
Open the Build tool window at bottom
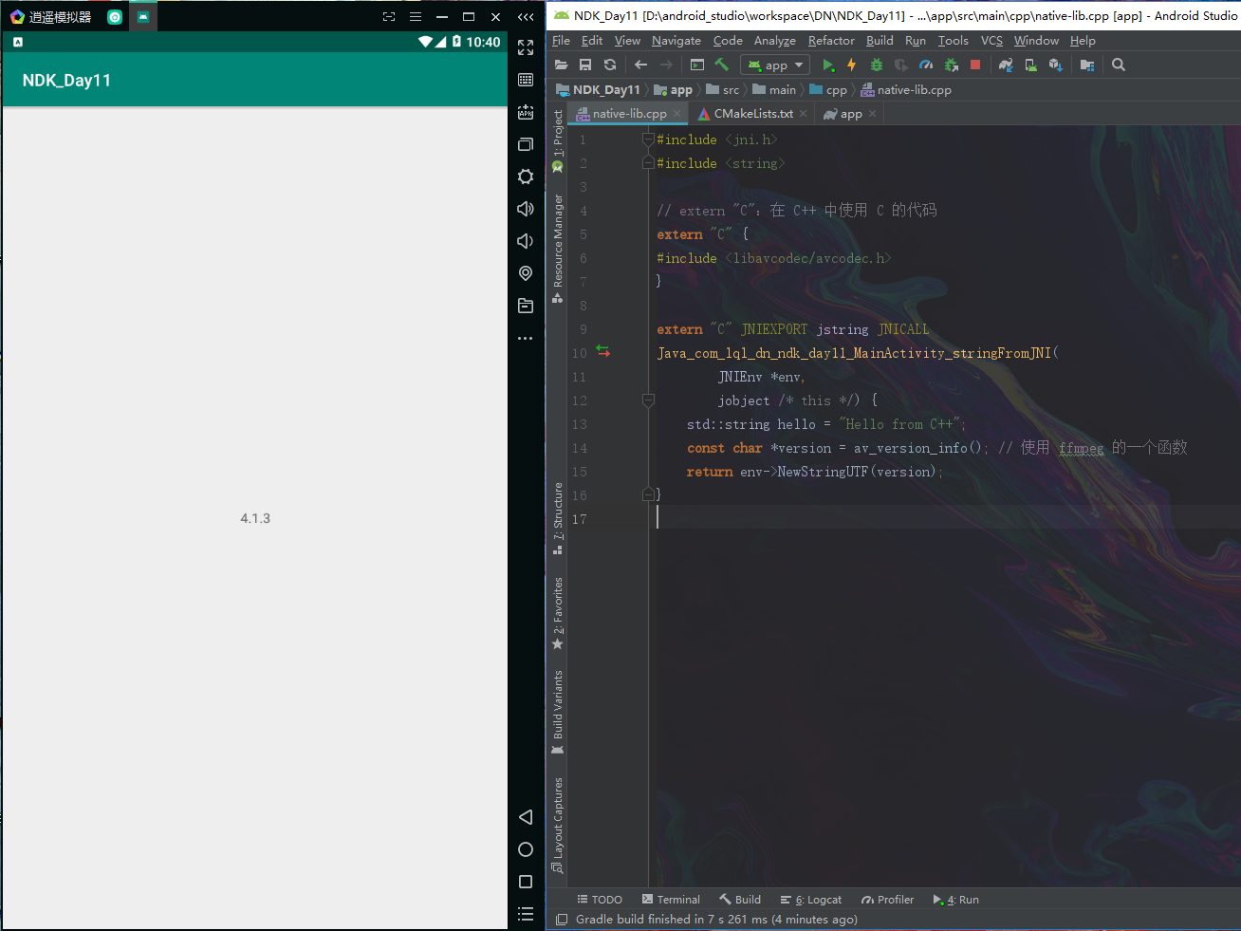click(x=740, y=900)
